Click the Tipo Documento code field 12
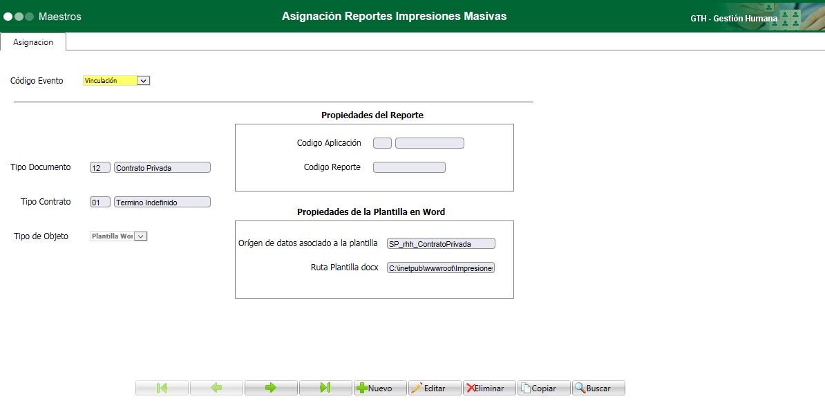The height and width of the screenshot is (403, 825). tap(100, 168)
